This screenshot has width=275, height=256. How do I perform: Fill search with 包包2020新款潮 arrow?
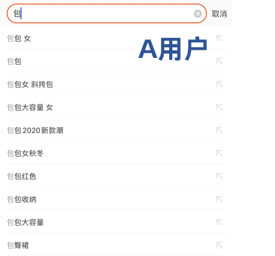point(220,130)
